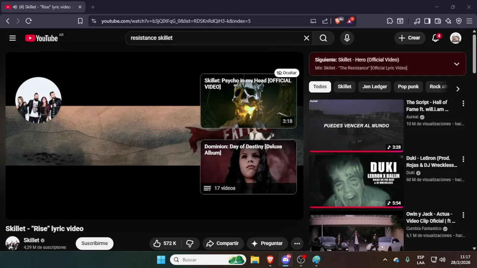This screenshot has width=477, height=268.
Task: Open site settings icon in address bar
Action: 94,21
